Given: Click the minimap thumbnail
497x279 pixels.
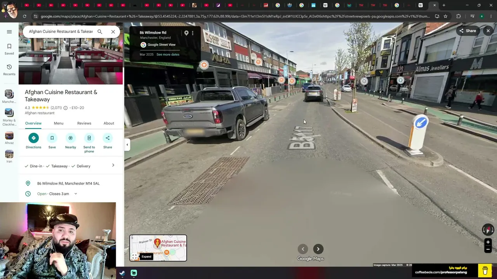Looking at the screenshot, I should click(x=158, y=248).
